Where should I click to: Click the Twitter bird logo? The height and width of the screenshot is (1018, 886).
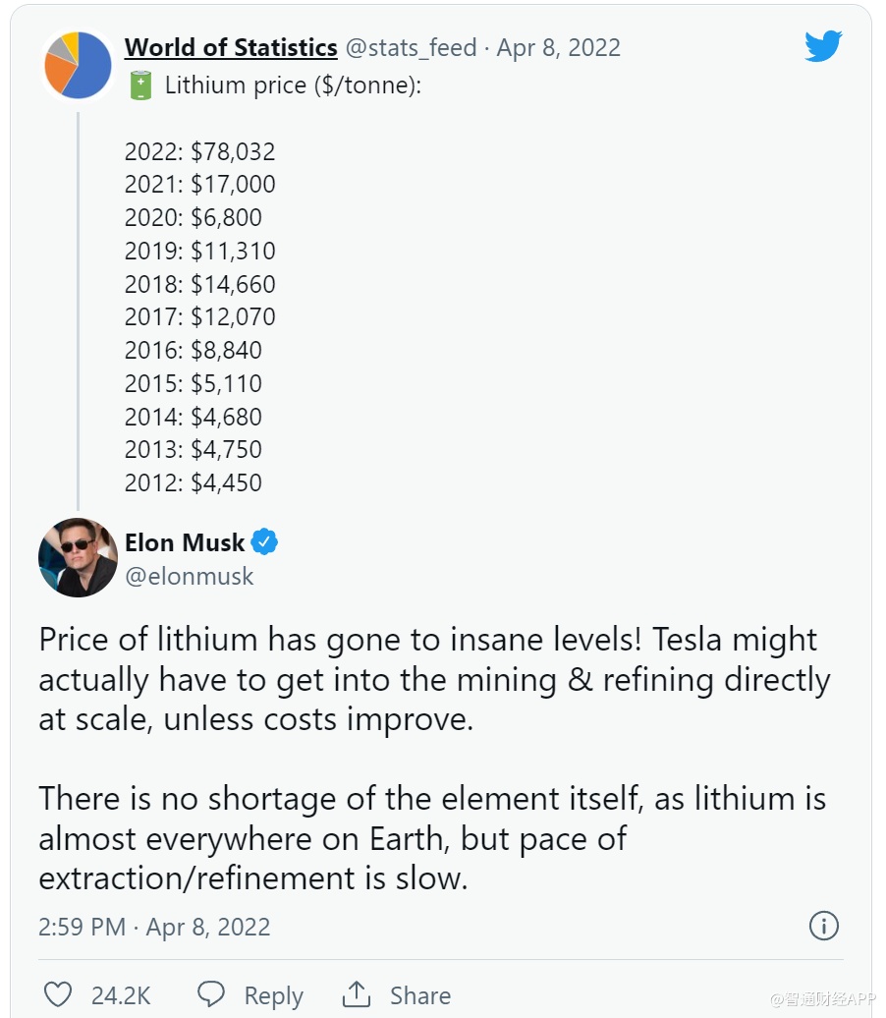point(823,48)
